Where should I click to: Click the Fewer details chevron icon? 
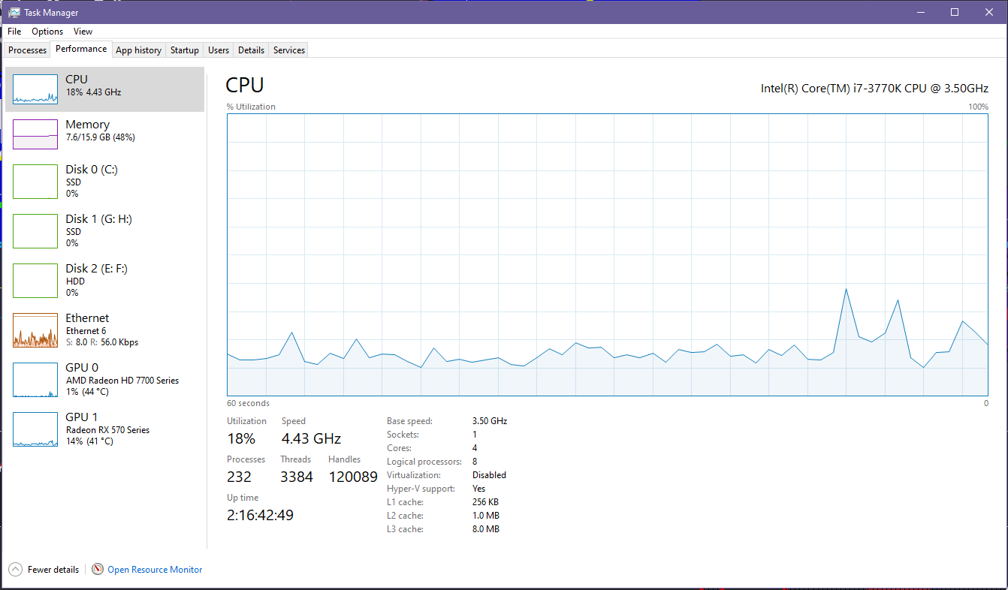tap(16, 570)
